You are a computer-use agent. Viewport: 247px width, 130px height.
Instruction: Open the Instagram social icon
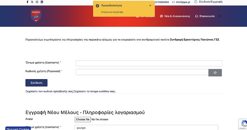[x=37, y=2]
